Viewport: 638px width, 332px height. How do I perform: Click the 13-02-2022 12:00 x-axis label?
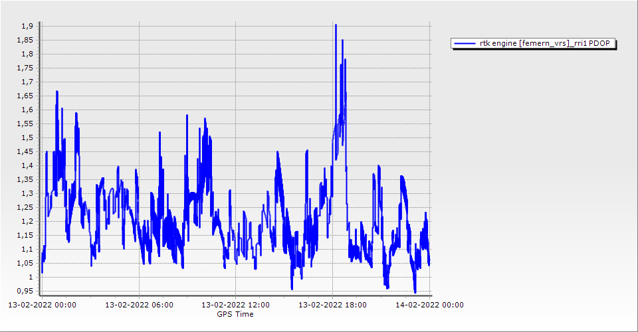pyautogui.click(x=235, y=305)
